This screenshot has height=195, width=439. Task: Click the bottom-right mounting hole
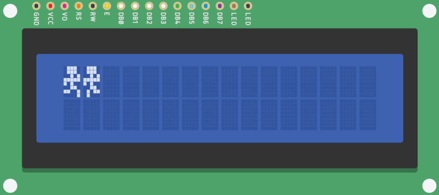[x=429, y=186]
